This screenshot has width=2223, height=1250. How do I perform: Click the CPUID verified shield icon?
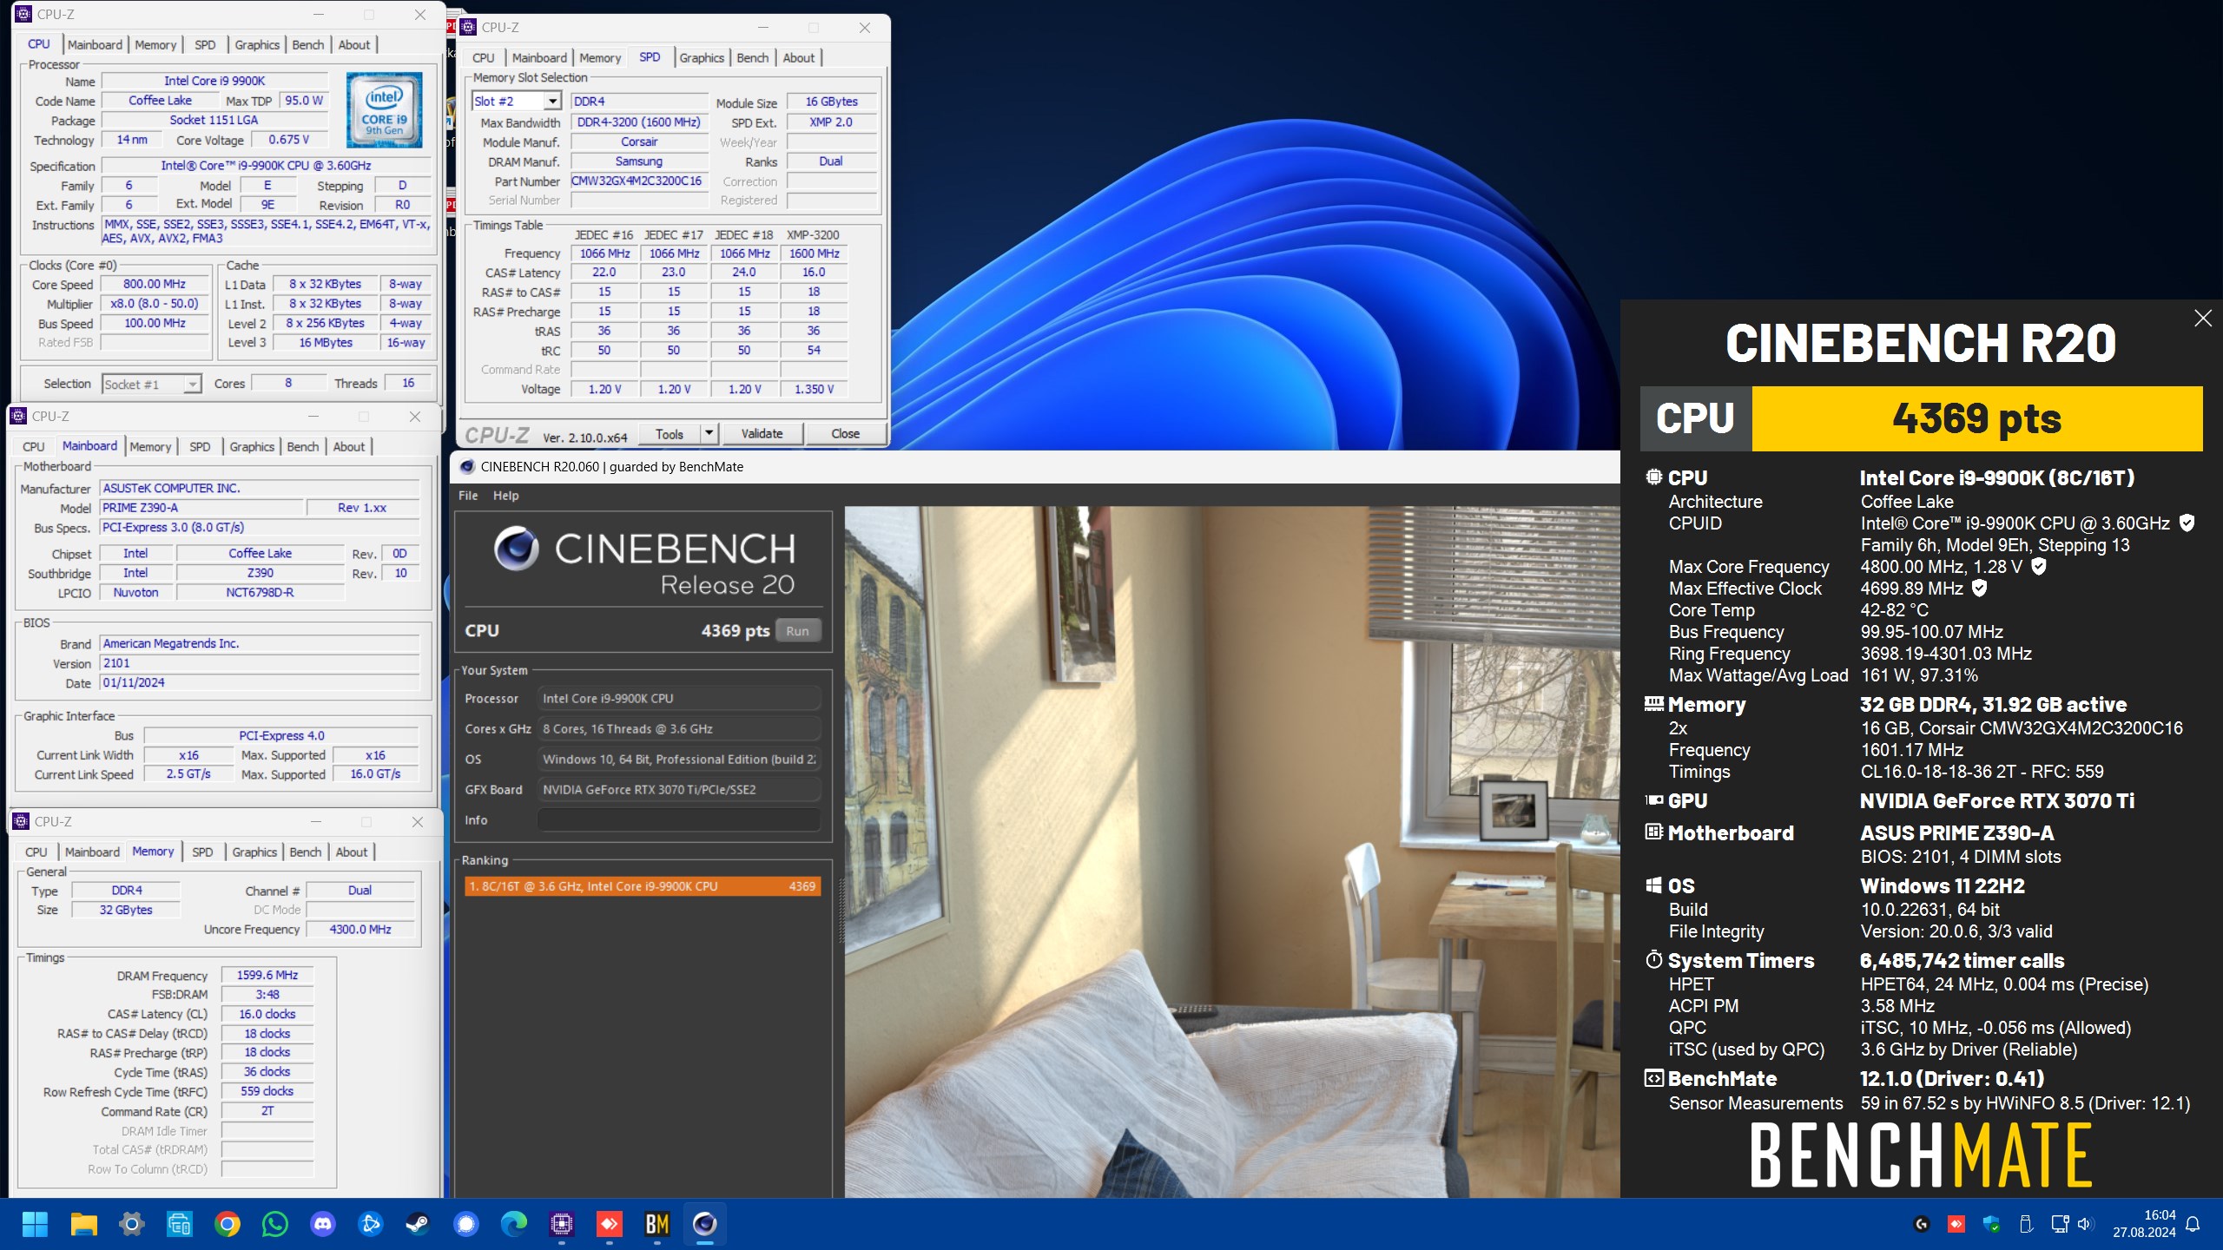point(2187,523)
